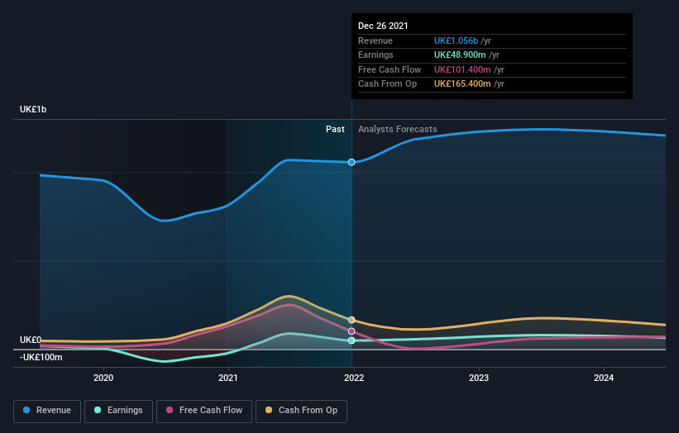The width and height of the screenshot is (679, 433).
Task: Click the UK£165.400m cash from op value
Action: pyautogui.click(x=462, y=84)
